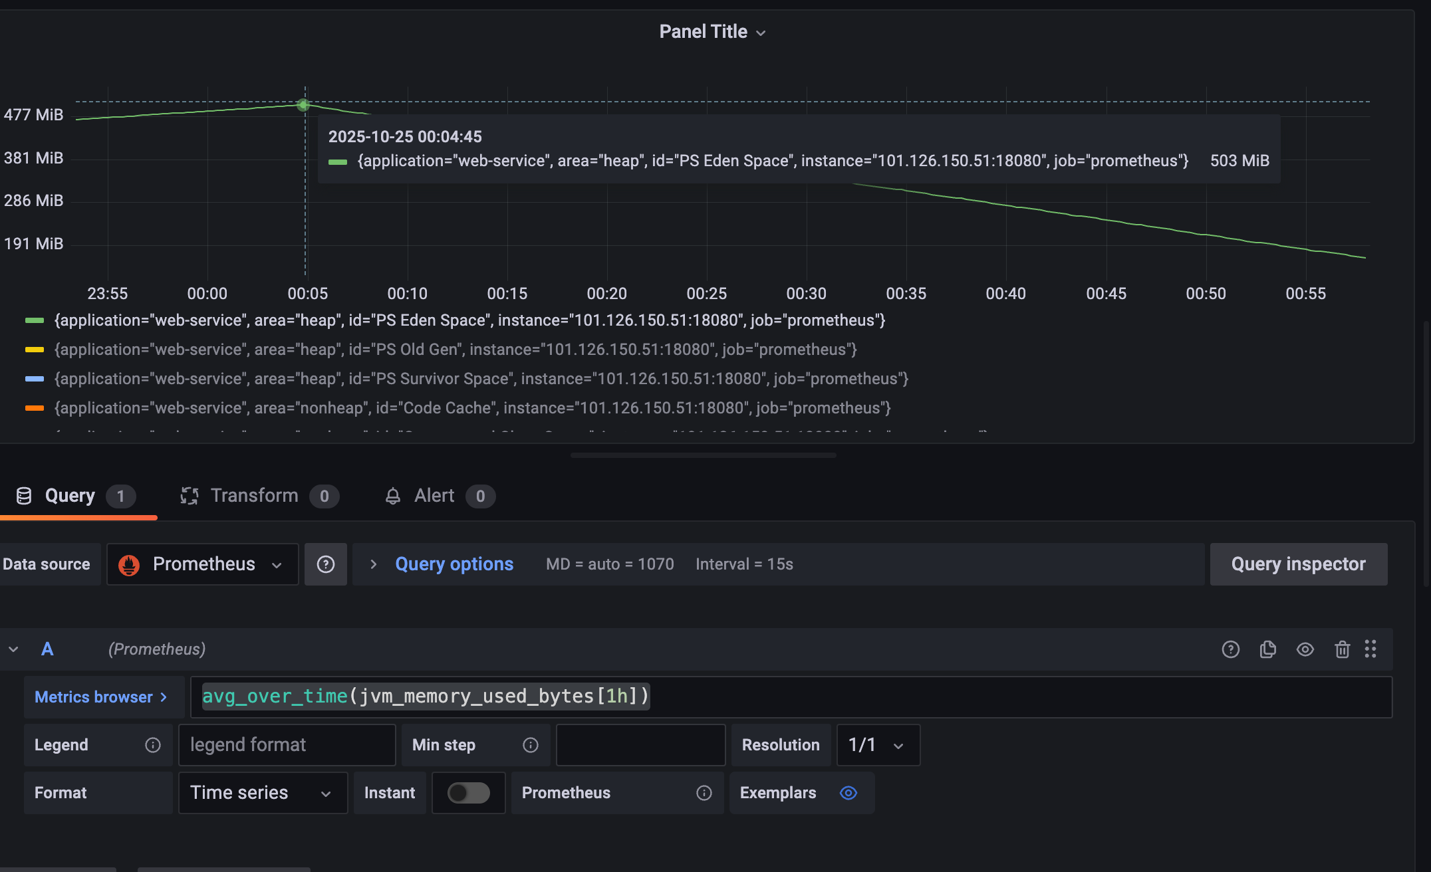Click the legend format input field
Viewport: 1431px width, 872px height.
click(x=287, y=745)
